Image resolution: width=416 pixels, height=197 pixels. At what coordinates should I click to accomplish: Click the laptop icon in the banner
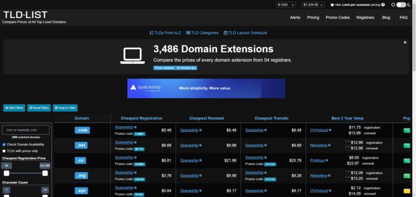[132, 56]
